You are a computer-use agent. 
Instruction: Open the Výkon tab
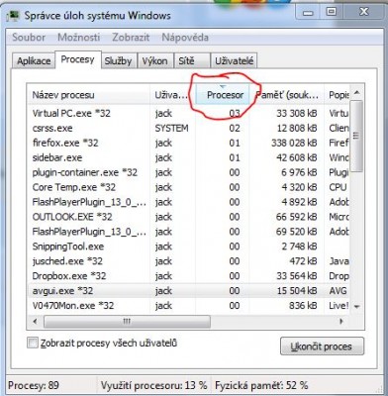pos(154,61)
